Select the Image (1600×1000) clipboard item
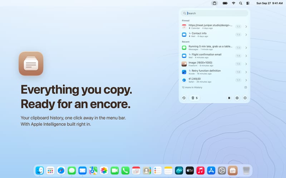 tap(214, 64)
